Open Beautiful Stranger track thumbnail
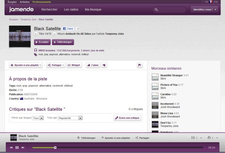Image resolution: width=225 pixels, height=153 pixels. pyautogui.click(x=155, y=77)
